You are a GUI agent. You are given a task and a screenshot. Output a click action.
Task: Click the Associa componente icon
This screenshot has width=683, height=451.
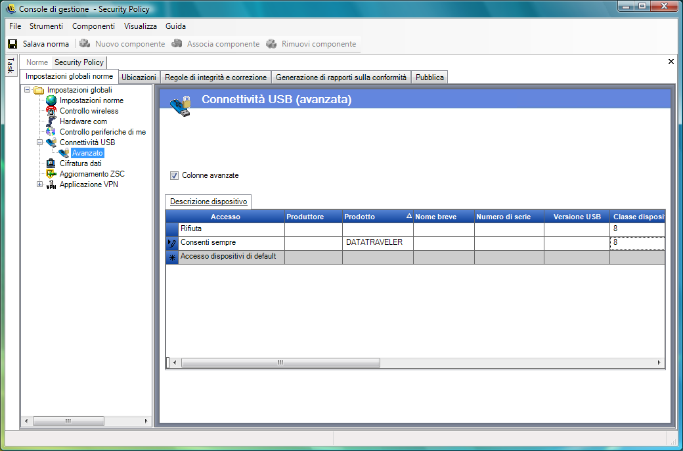[177, 43]
